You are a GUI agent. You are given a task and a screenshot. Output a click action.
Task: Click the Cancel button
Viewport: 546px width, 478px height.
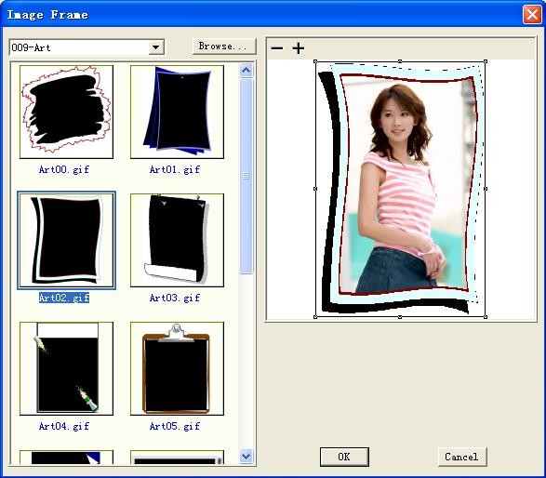(461, 457)
